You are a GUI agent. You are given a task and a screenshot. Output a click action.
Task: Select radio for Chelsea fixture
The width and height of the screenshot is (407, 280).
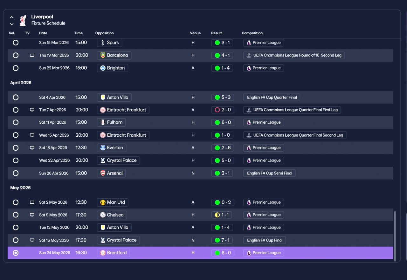click(16, 215)
